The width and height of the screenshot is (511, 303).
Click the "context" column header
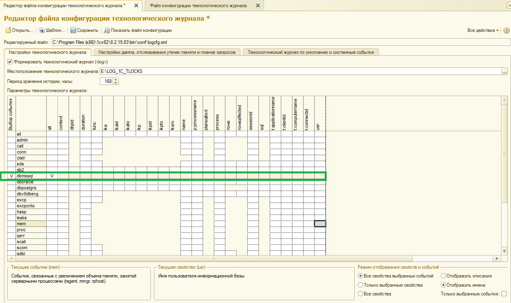point(63,114)
